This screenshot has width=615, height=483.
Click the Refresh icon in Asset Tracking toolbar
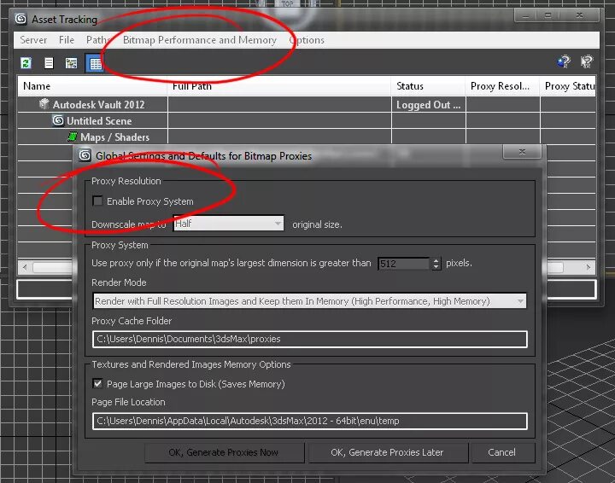point(26,63)
